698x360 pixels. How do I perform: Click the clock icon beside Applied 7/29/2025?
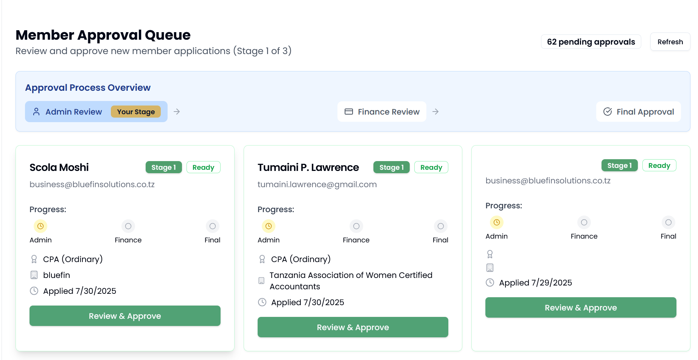click(x=490, y=282)
